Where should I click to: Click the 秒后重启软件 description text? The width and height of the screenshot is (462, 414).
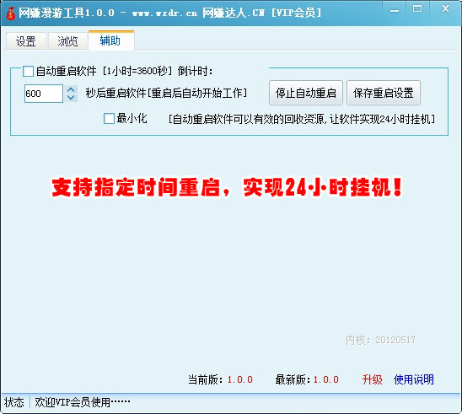click(x=166, y=93)
